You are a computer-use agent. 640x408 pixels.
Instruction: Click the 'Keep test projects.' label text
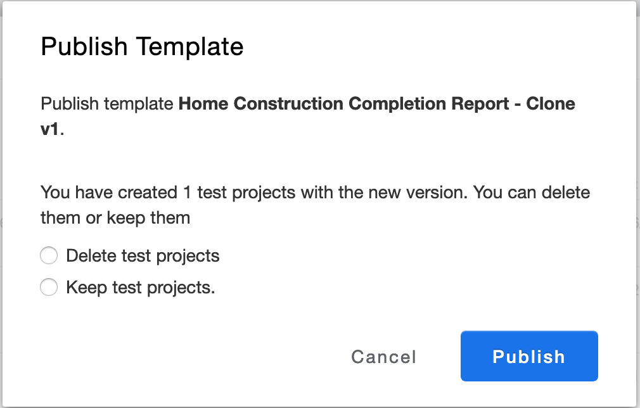141,287
